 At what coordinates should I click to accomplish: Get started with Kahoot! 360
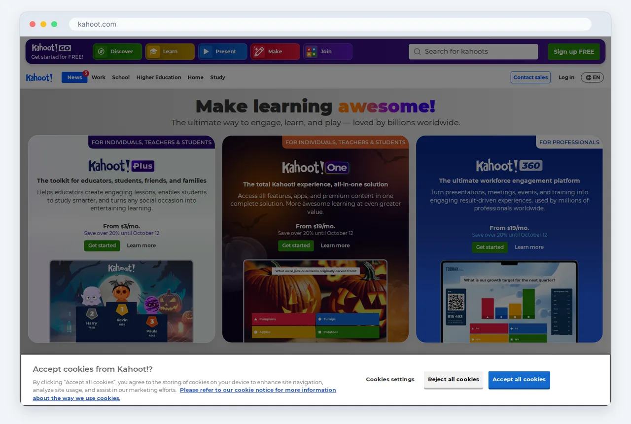coord(490,247)
